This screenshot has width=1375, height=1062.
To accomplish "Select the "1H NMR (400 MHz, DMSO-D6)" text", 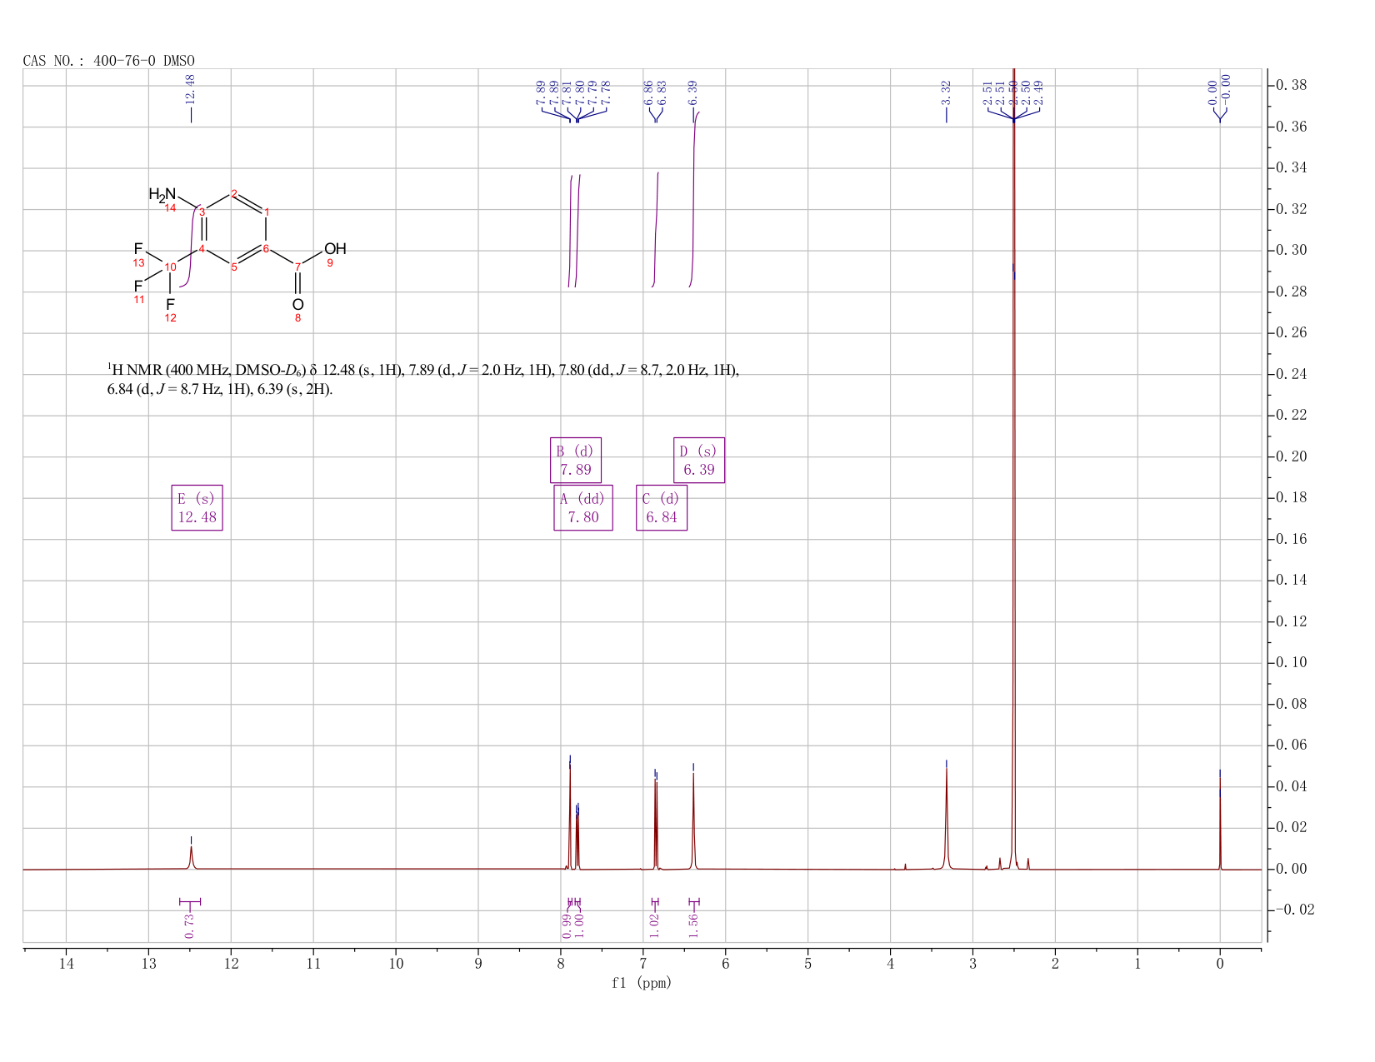I will click(206, 371).
